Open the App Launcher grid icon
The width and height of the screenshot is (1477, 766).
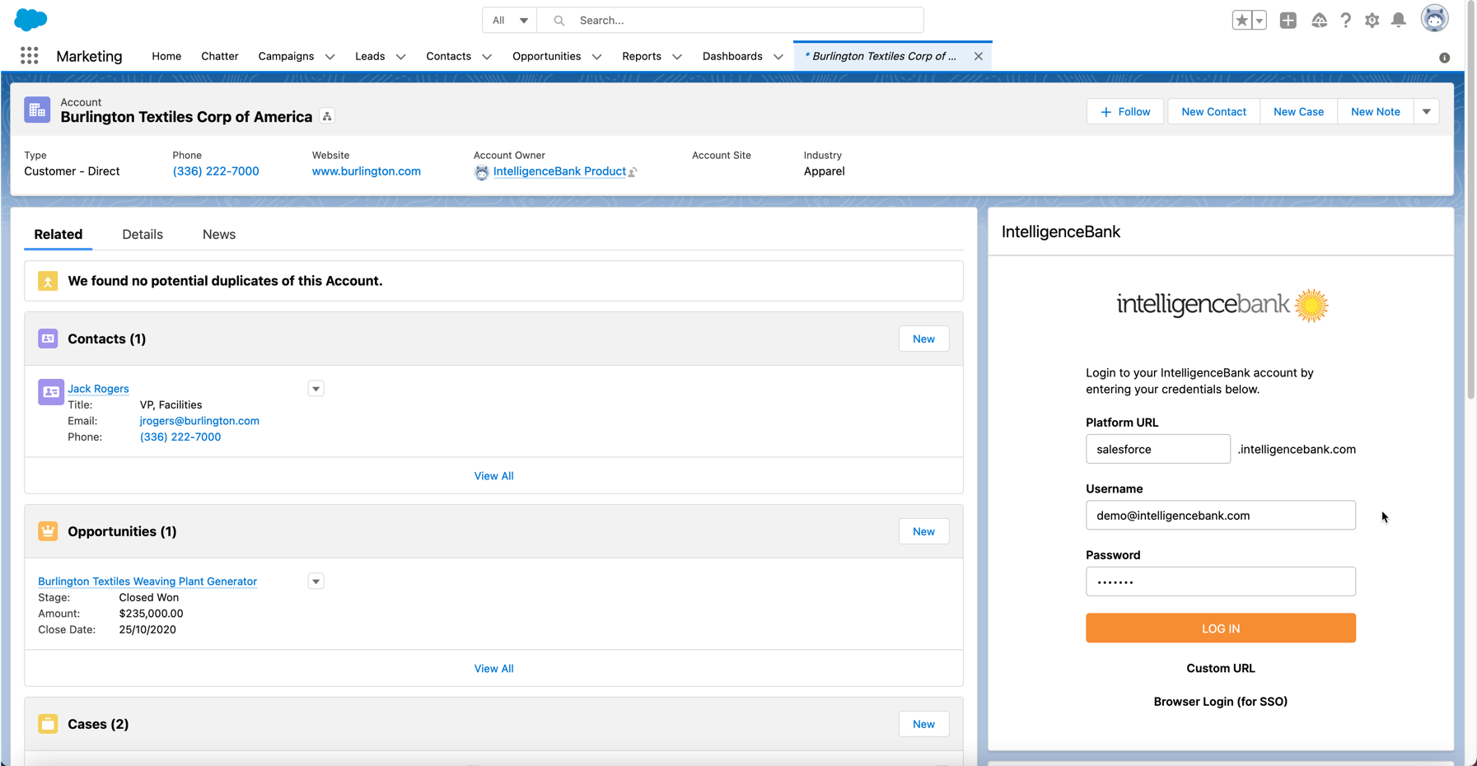tap(30, 55)
